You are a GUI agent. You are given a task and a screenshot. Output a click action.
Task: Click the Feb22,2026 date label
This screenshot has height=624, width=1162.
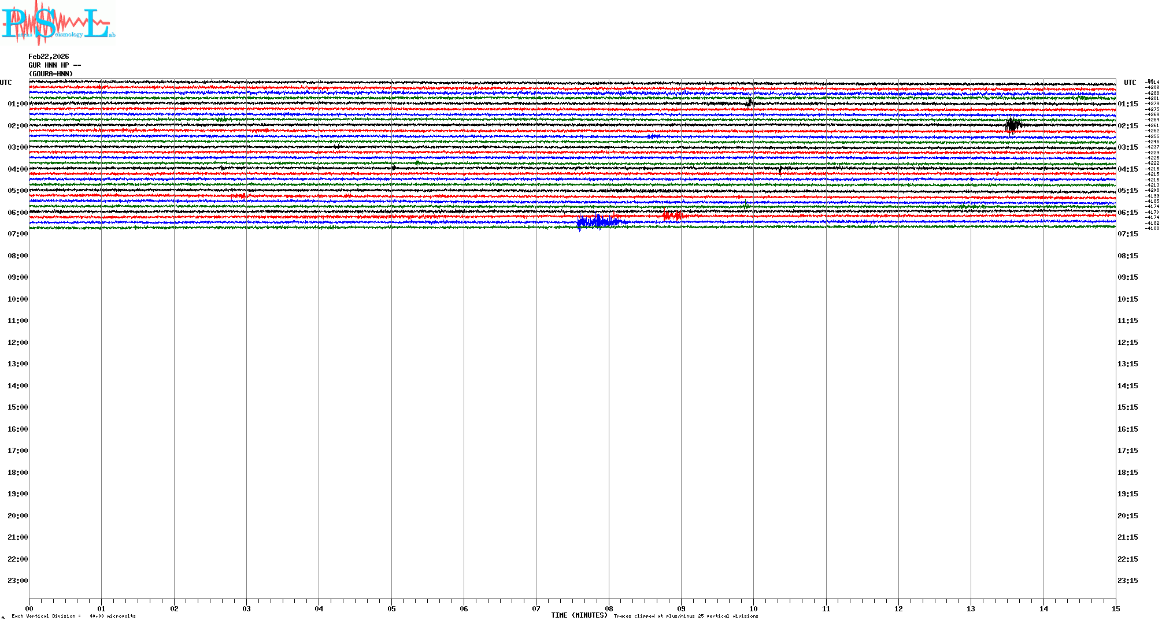pos(49,57)
